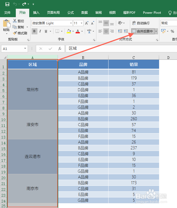This screenshot has height=208, width=177.
Task: Select the center horizontally icon
Action: [106, 31]
